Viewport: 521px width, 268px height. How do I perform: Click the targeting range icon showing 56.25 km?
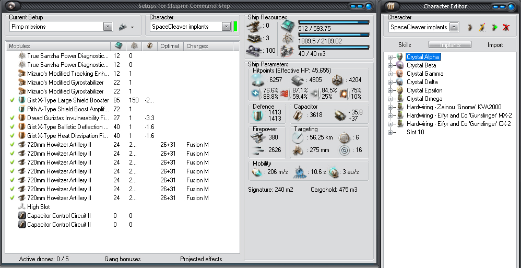(x=298, y=137)
